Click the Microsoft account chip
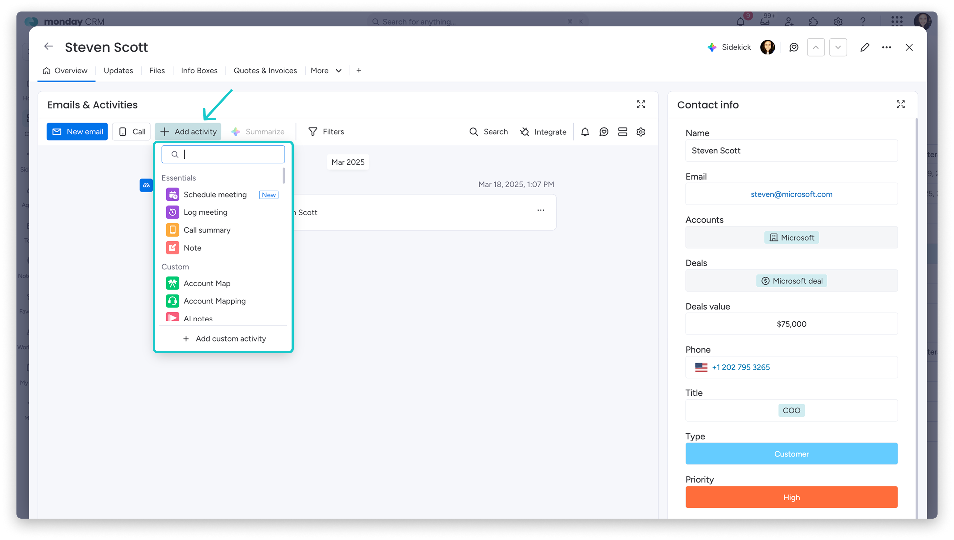This screenshot has height=540, width=954. [x=791, y=237]
